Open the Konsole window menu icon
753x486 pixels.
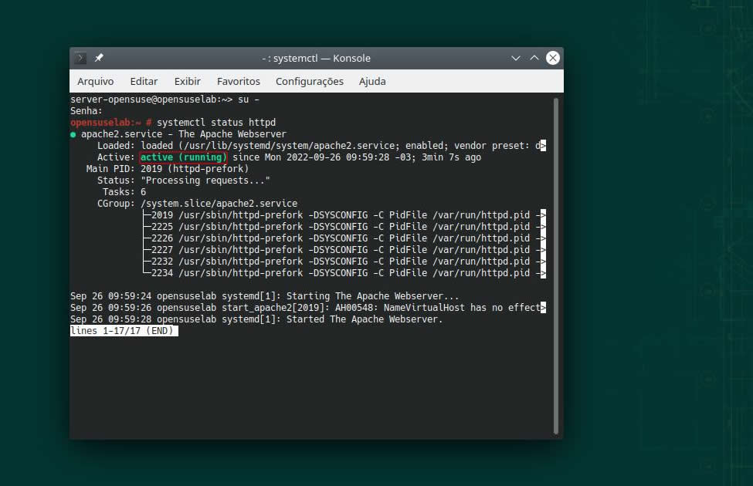click(x=80, y=58)
